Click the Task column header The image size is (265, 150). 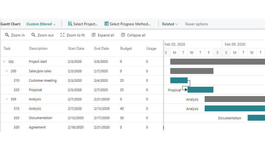pyautogui.click(x=7, y=49)
